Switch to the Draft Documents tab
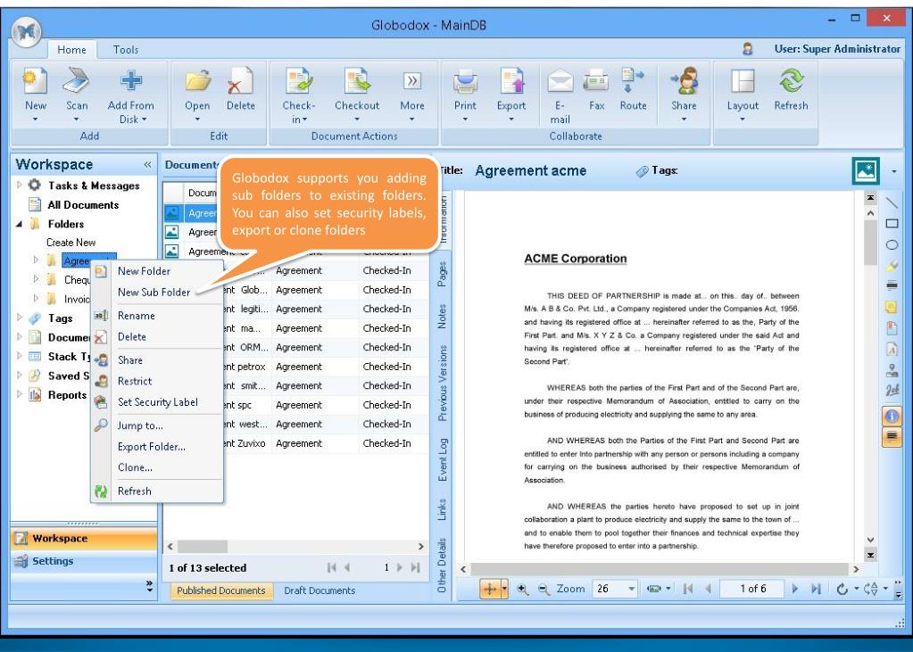913x652 pixels. [x=320, y=590]
